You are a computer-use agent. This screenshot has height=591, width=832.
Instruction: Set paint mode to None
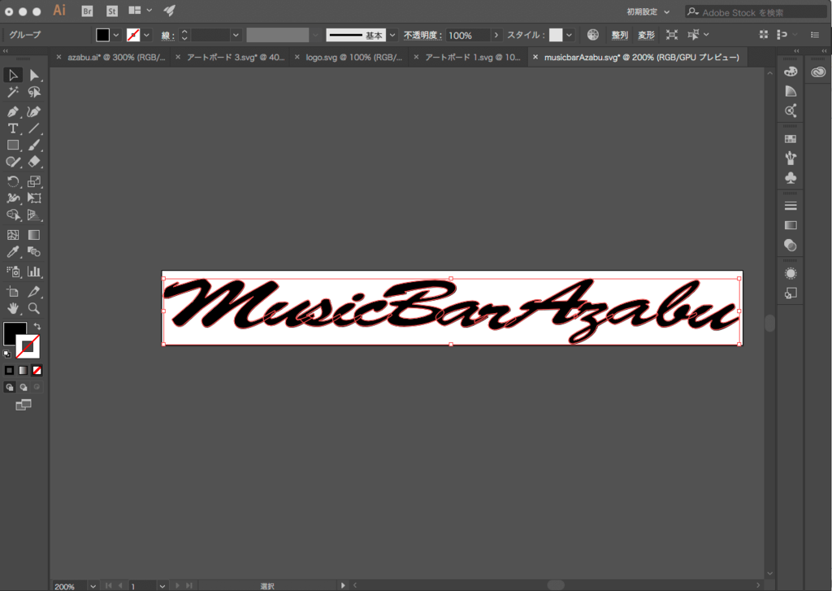[x=37, y=371]
